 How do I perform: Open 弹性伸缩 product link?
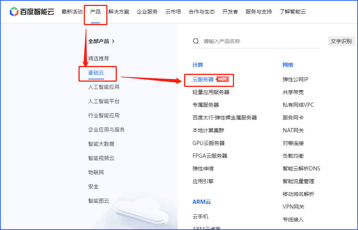pos(203,169)
